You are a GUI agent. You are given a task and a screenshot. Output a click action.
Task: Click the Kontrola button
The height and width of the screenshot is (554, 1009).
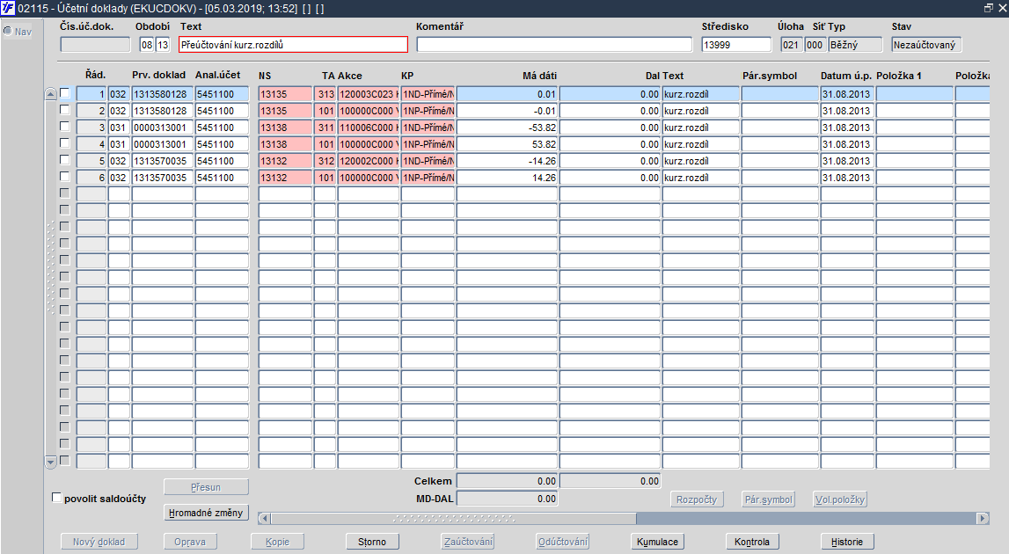[751, 542]
